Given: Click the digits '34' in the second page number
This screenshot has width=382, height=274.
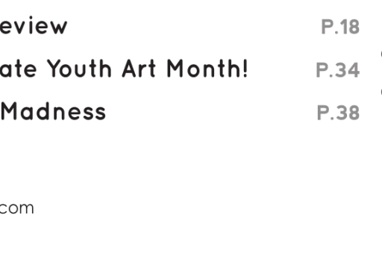Looking at the screenshot, I should pyautogui.click(x=348, y=70).
